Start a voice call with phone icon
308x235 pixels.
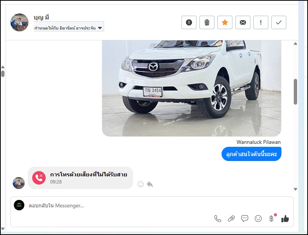click(218, 219)
